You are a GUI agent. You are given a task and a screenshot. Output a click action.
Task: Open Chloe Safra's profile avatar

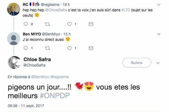14,63
